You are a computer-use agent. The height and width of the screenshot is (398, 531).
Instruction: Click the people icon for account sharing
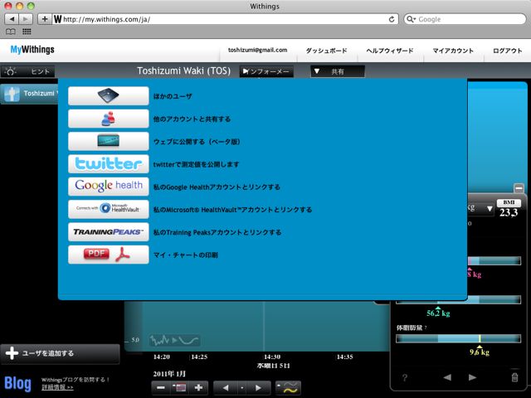(109, 119)
